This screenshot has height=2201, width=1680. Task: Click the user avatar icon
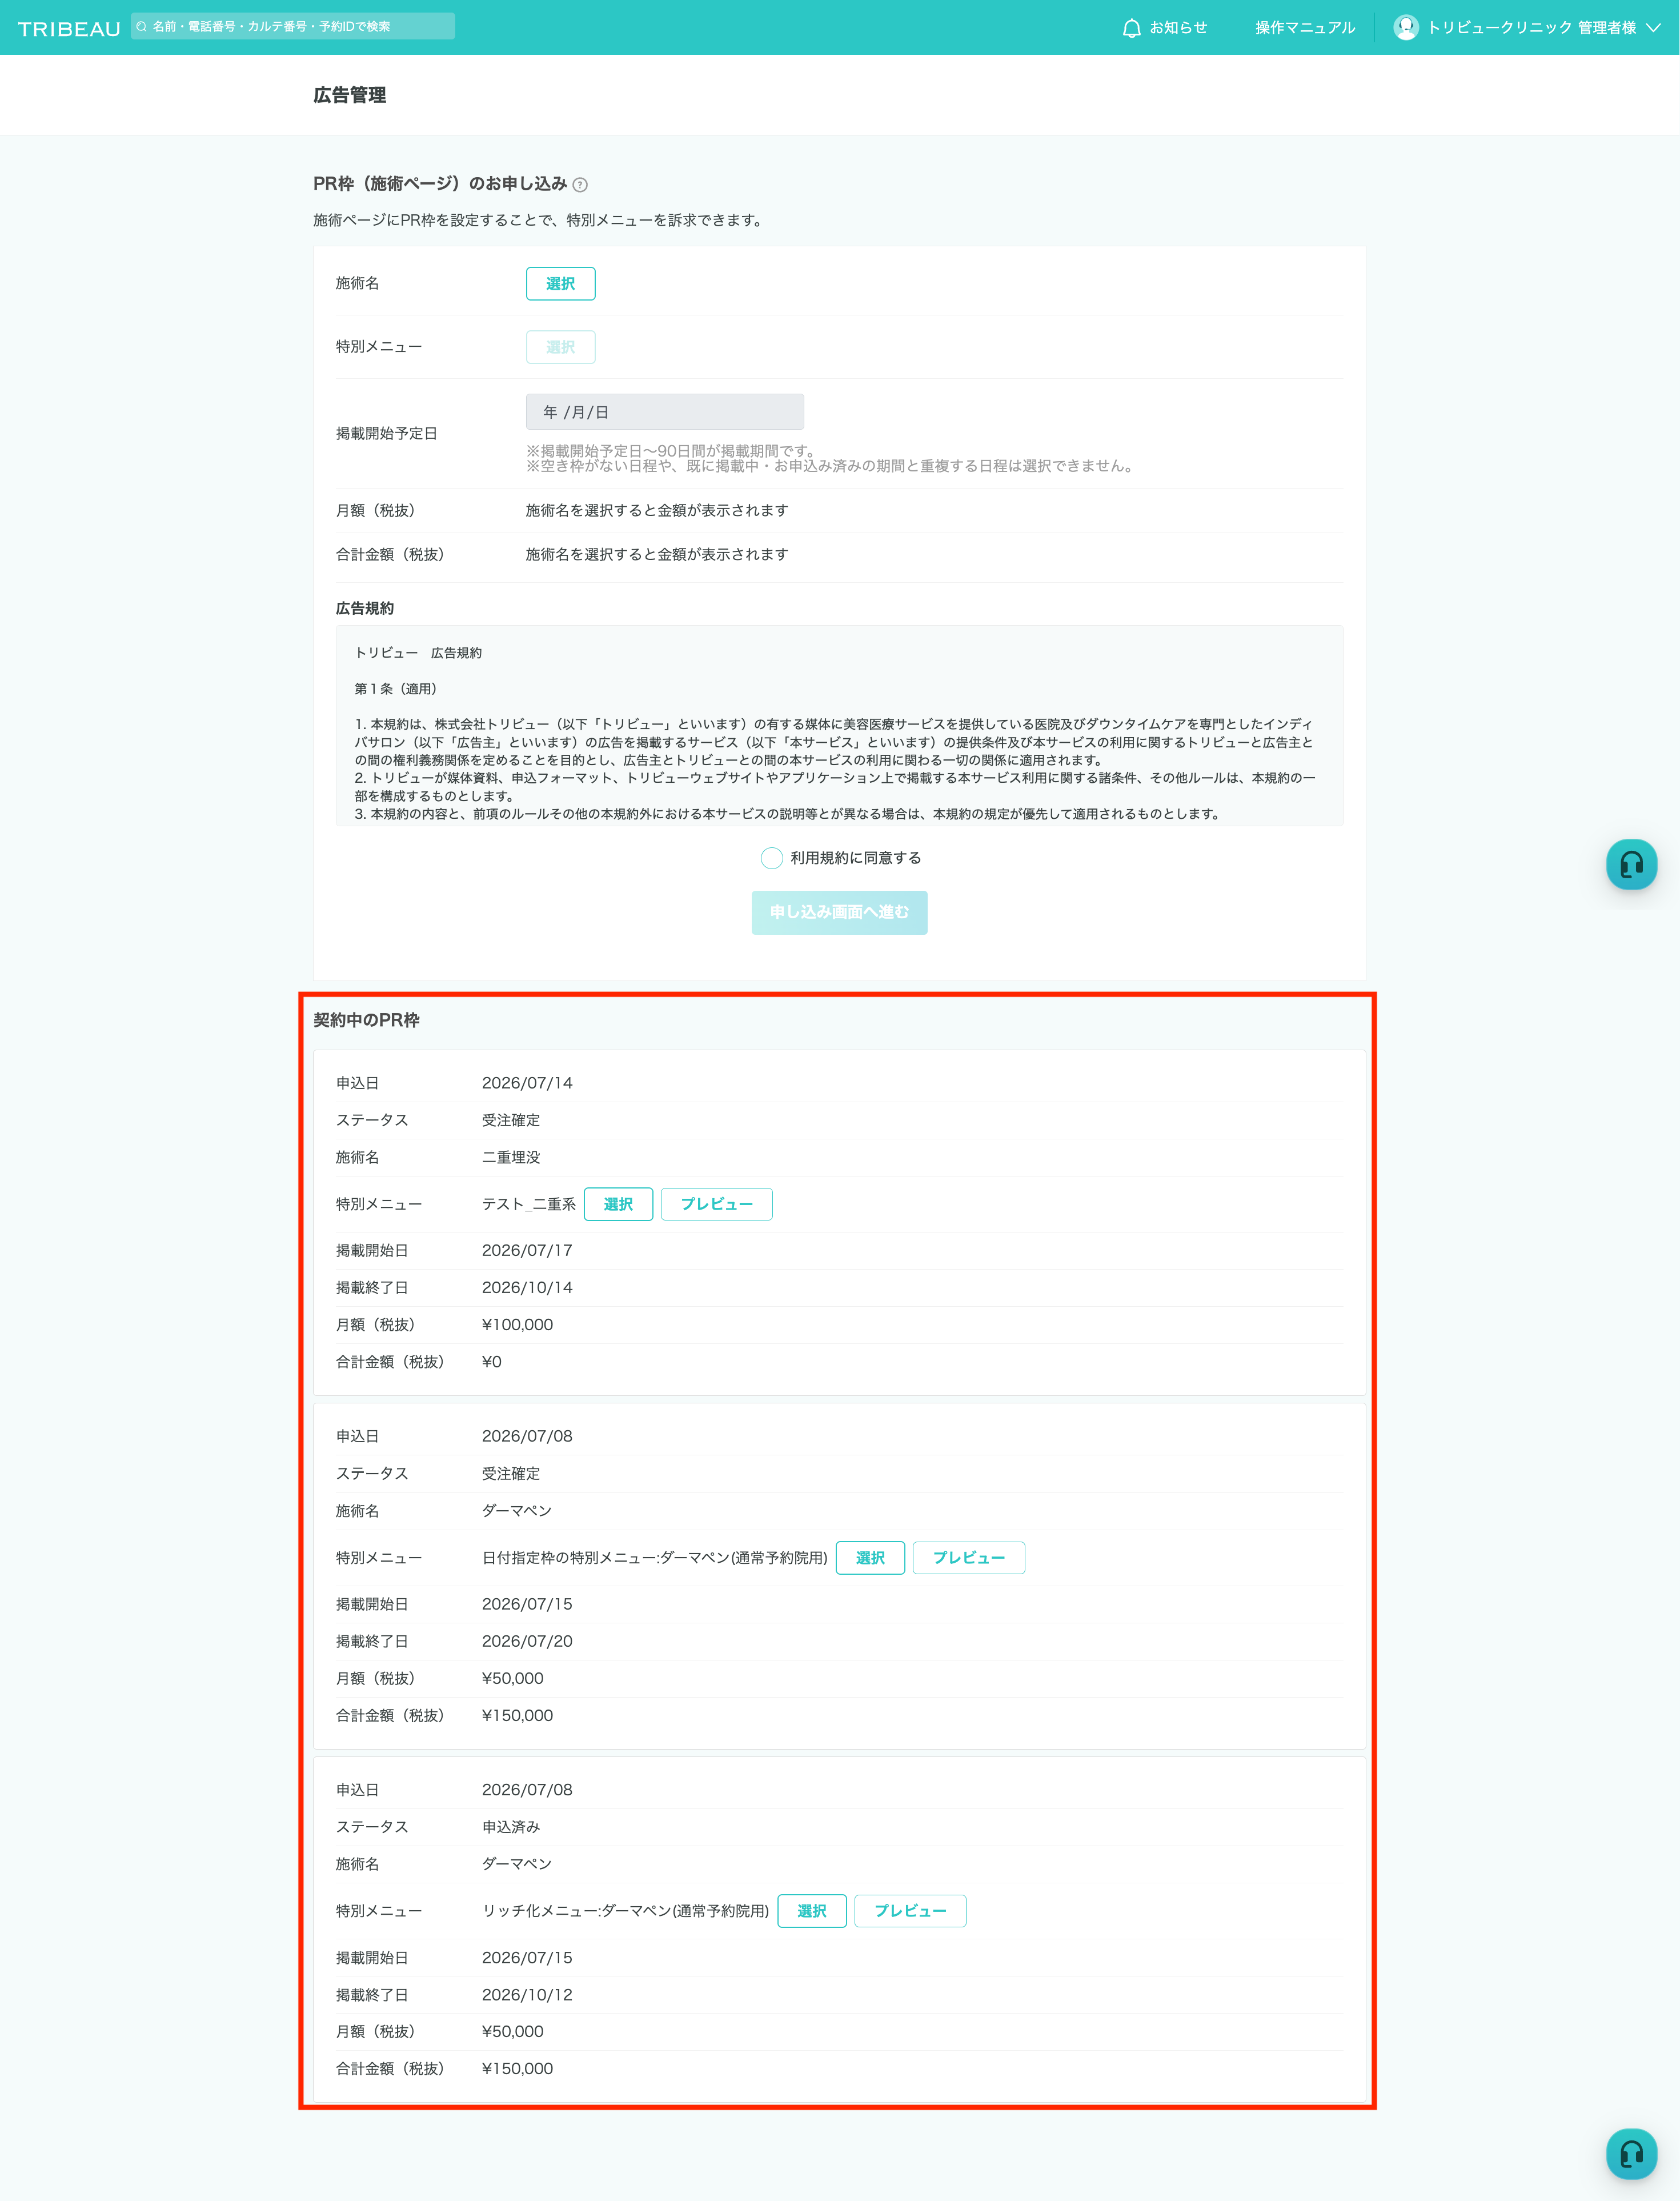1405,27
